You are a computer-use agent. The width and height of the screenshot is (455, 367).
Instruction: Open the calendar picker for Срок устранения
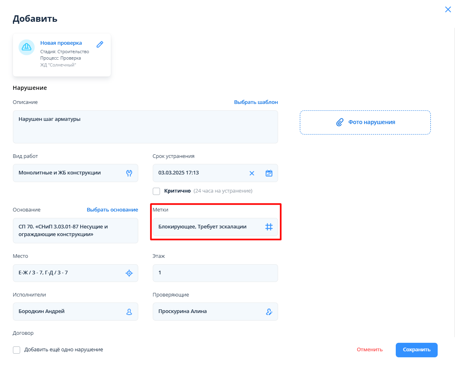pos(269,173)
